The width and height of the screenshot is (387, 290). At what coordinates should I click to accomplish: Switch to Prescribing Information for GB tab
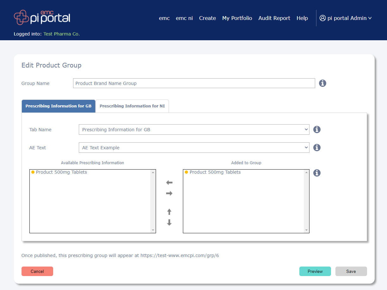pos(59,106)
